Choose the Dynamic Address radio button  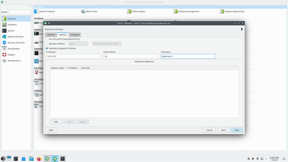pyautogui.click(x=47, y=44)
